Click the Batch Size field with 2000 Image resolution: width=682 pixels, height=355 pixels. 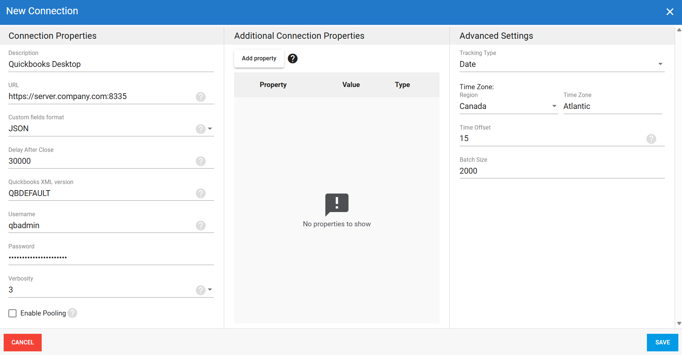562,171
